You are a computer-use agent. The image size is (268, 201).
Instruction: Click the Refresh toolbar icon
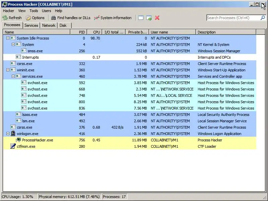[5, 18]
